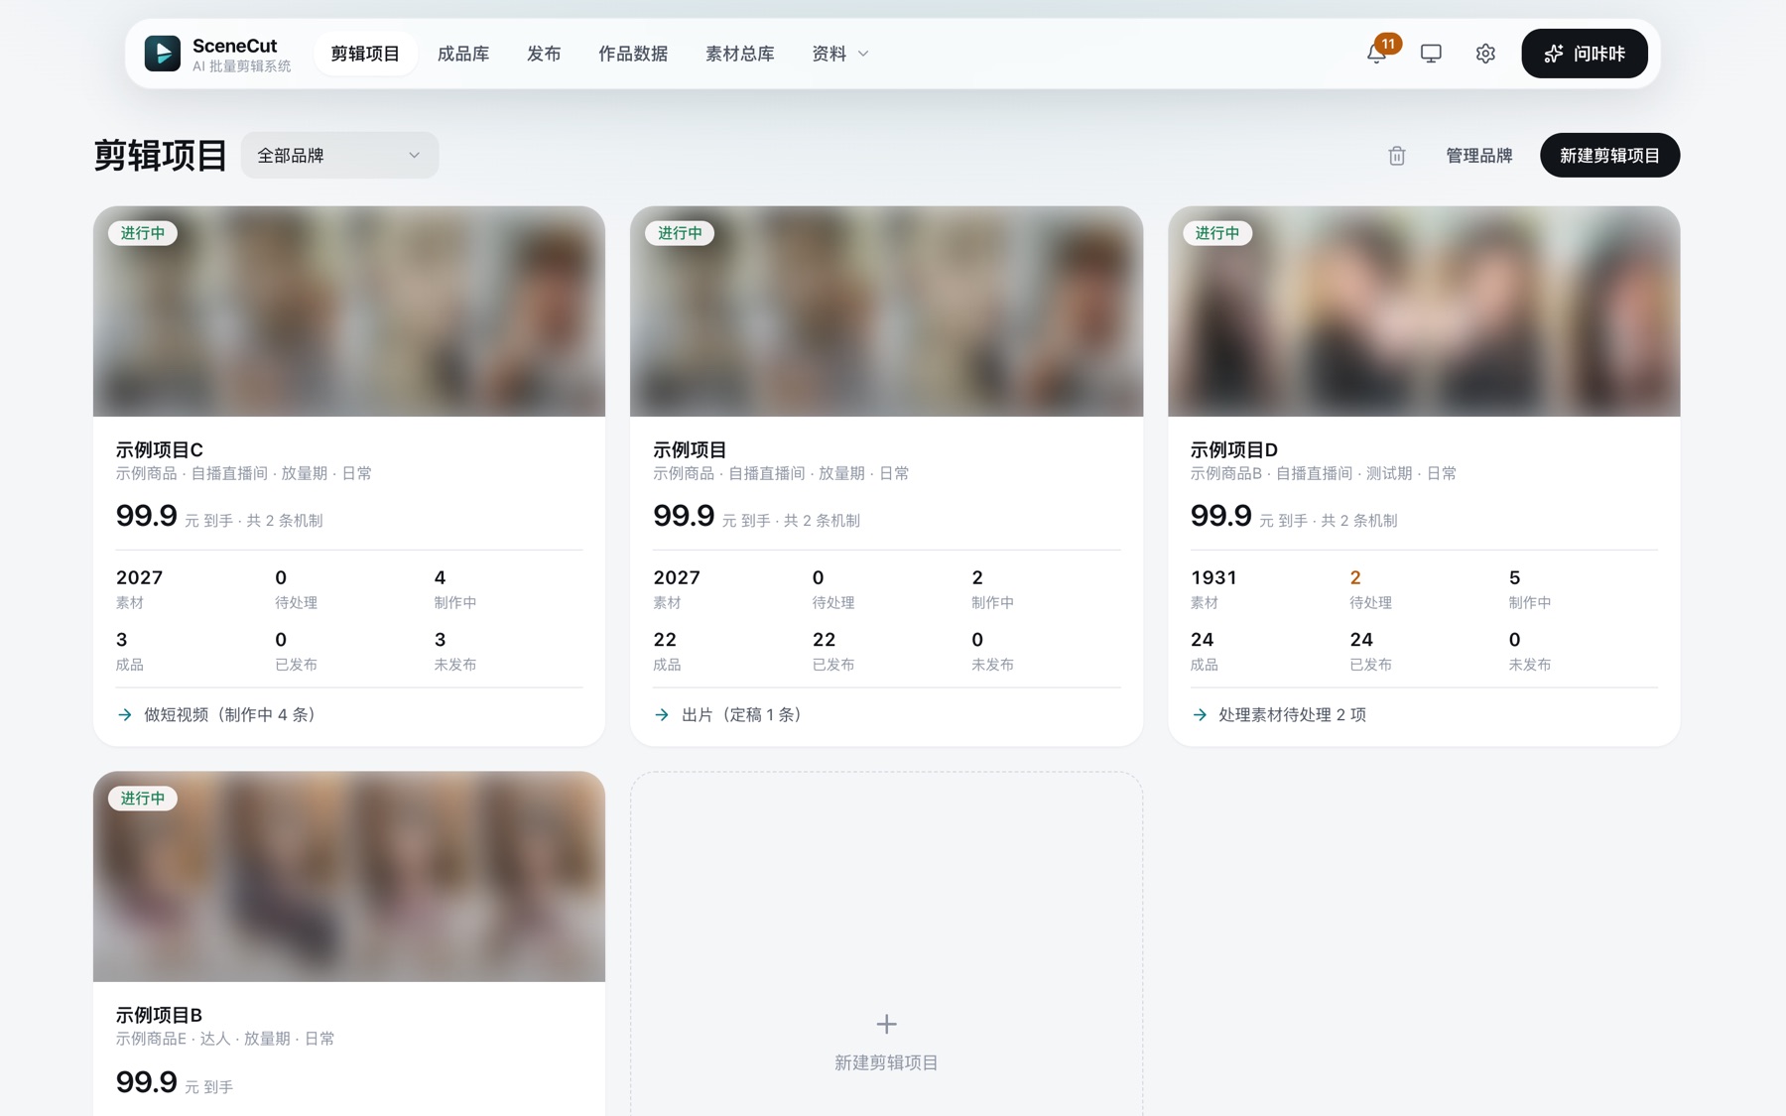Open thumbnail above the title 示例项目

887,311
